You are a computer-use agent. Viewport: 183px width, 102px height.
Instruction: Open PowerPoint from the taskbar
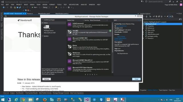(x=108, y=100)
